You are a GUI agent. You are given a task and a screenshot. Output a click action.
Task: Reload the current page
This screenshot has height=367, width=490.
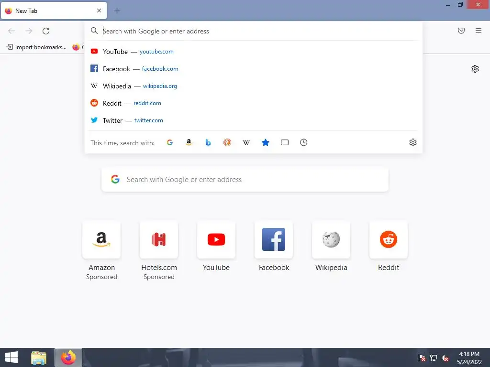[x=46, y=31]
